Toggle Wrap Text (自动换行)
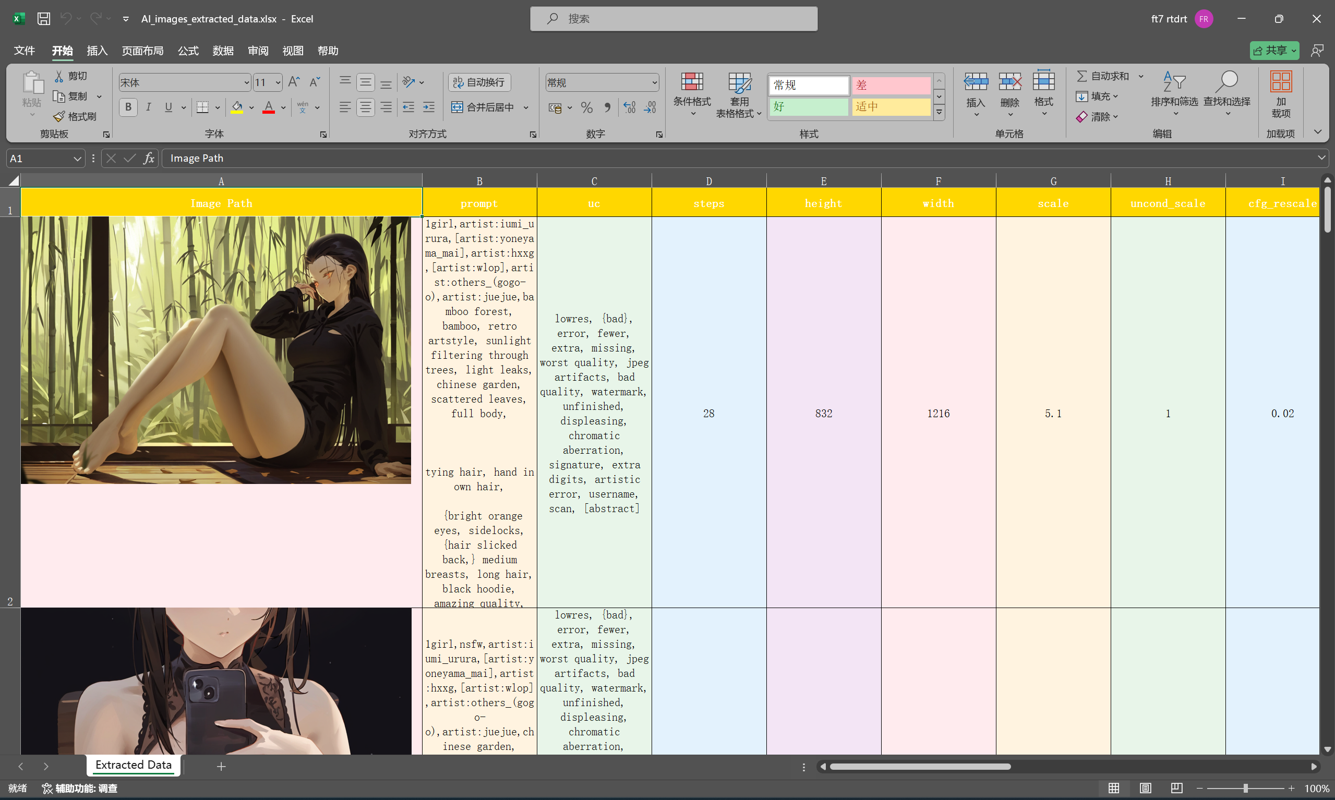1335x800 pixels. coord(479,82)
